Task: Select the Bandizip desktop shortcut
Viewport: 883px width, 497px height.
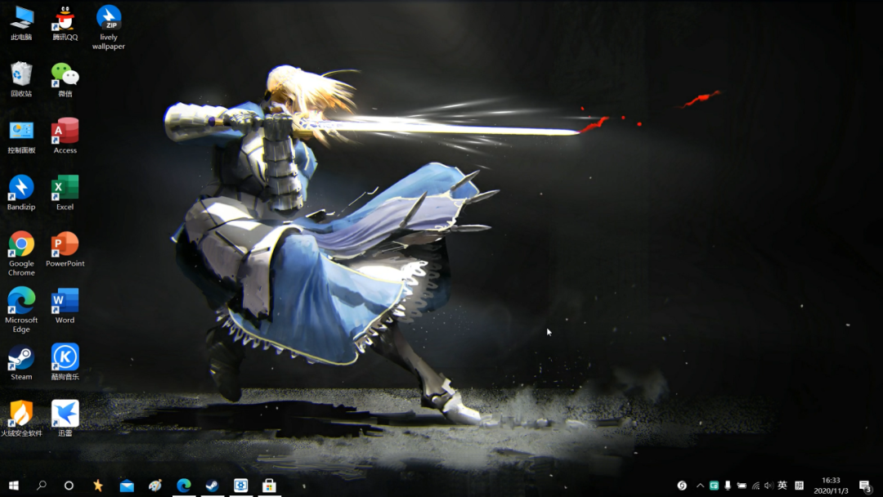Action: pos(21,192)
